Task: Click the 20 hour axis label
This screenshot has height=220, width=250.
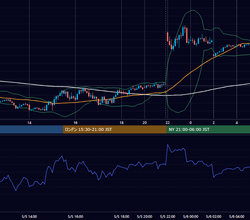Action: coord(144,123)
